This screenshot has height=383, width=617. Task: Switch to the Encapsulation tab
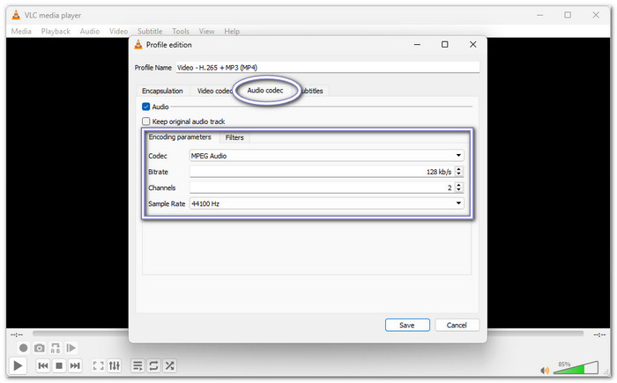[162, 91]
